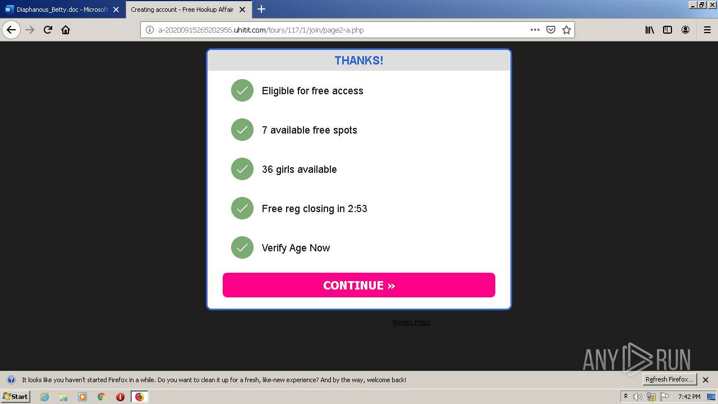The width and height of the screenshot is (718, 404).
Task: Close the Diaphanous_Betty.doc tab
Action: click(116, 10)
